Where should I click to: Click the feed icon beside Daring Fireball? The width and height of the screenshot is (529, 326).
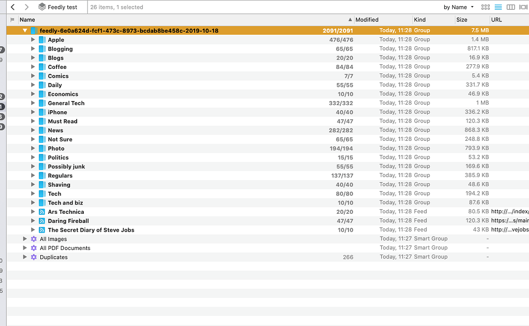pyautogui.click(x=42, y=221)
